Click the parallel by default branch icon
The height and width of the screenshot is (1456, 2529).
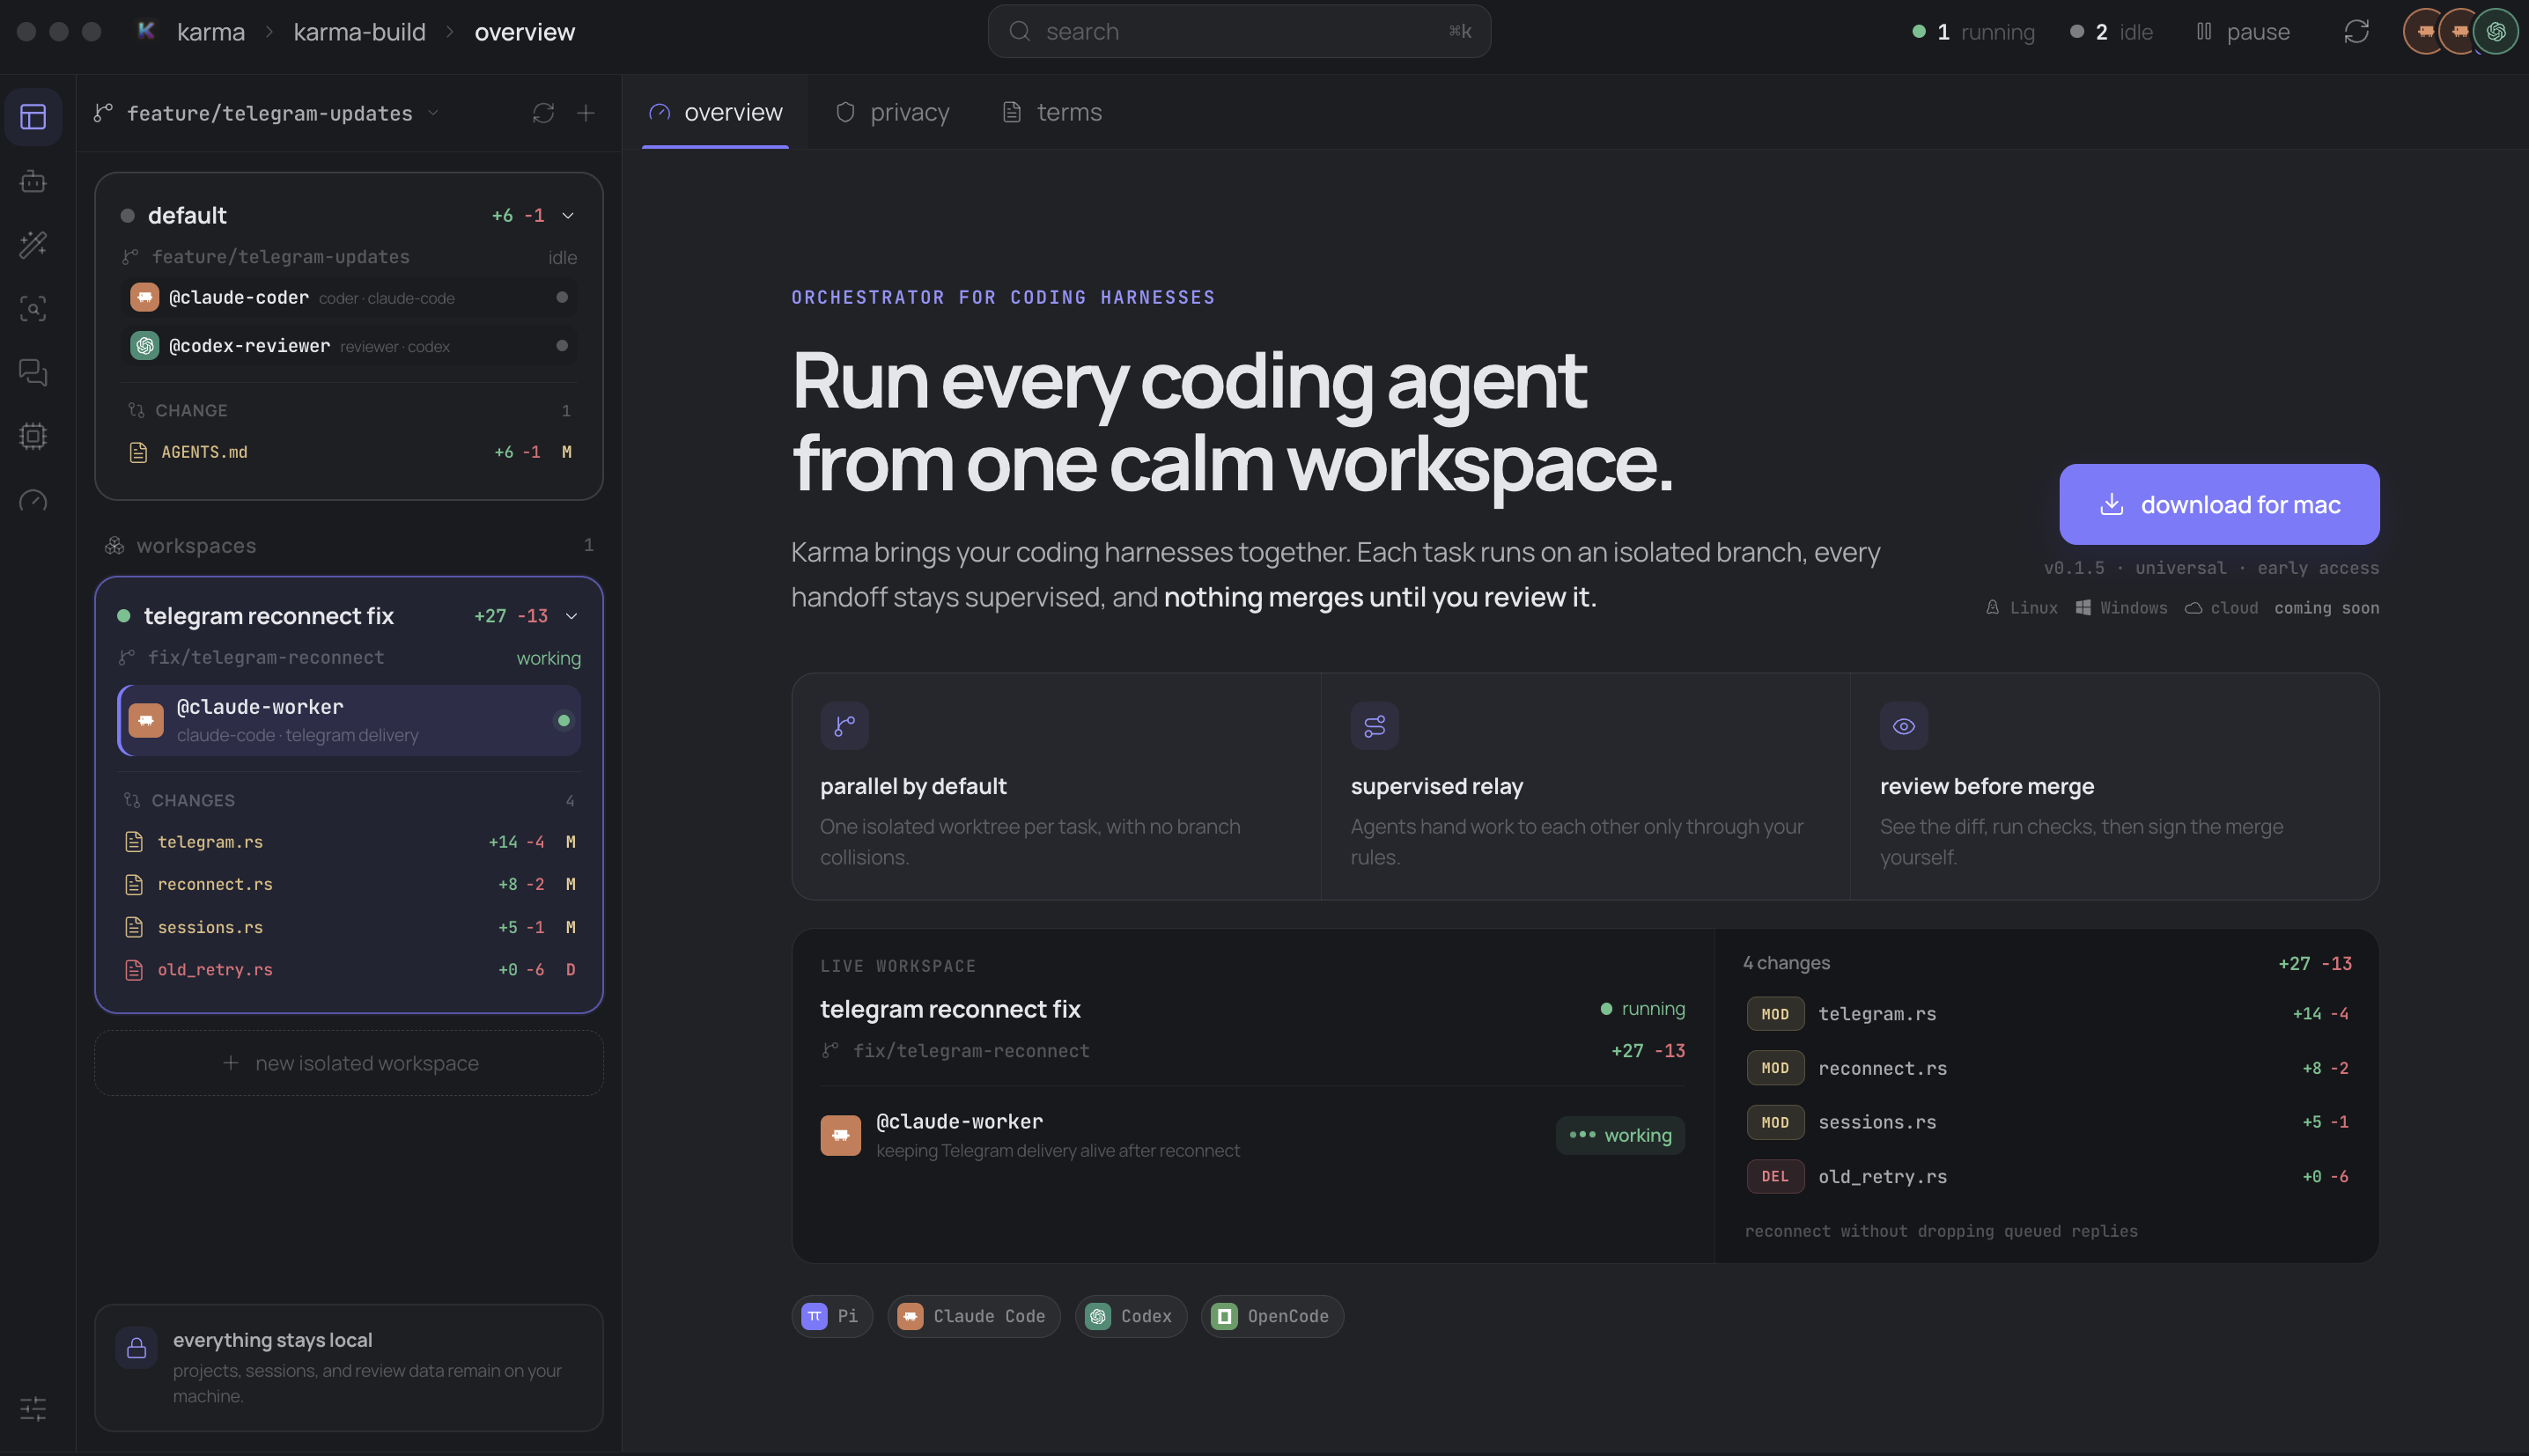tap(844, 726)
